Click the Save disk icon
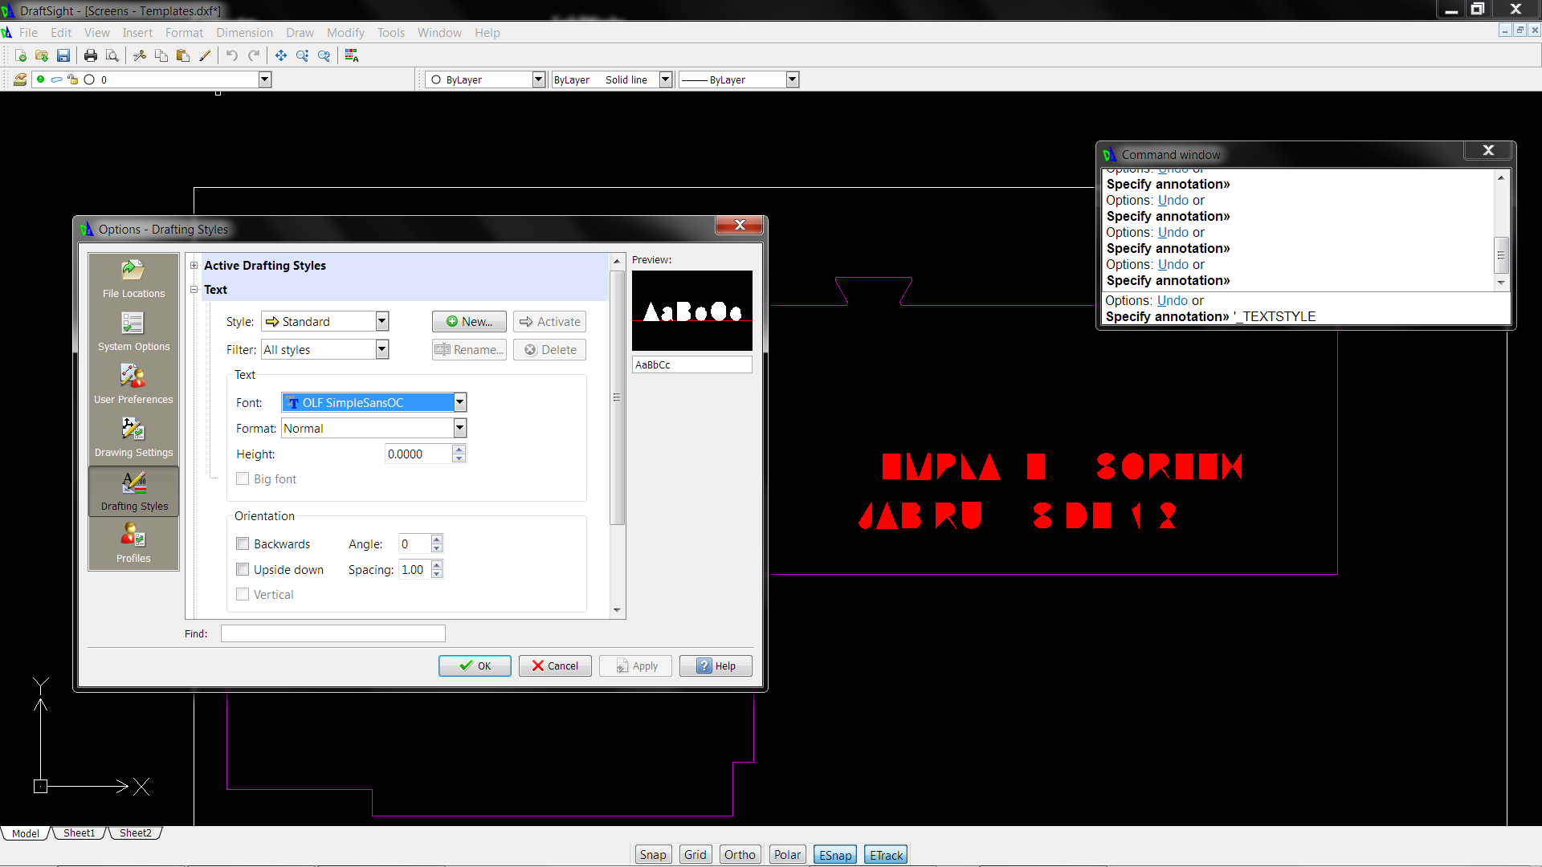The image size is (1542, 867). point(63,55)
